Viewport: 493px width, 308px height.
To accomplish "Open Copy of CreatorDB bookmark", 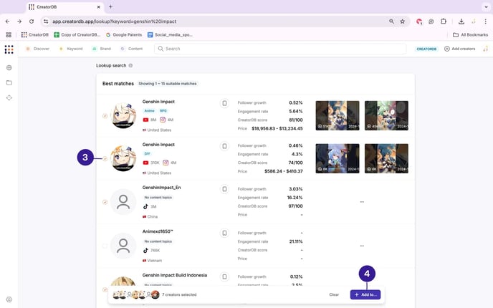I will point(77,35).
